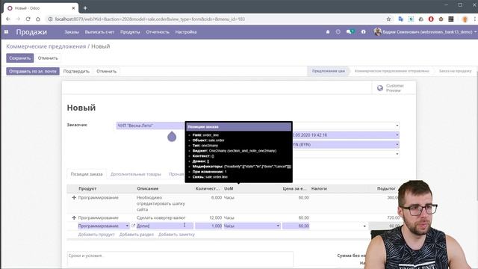Click Отправить по эл. почте button
Viewport: 478px width, 269px height.
pyautogui.click(x=33, y=71)
